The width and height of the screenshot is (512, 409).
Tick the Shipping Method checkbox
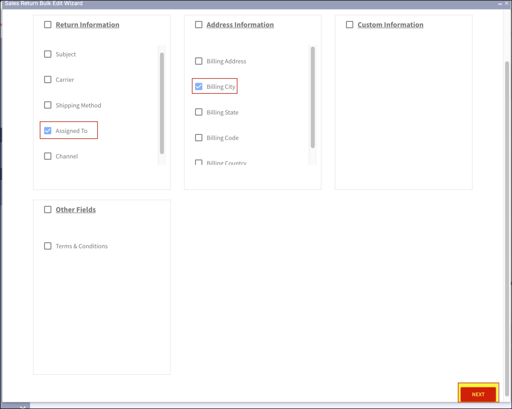pos(48,105)
